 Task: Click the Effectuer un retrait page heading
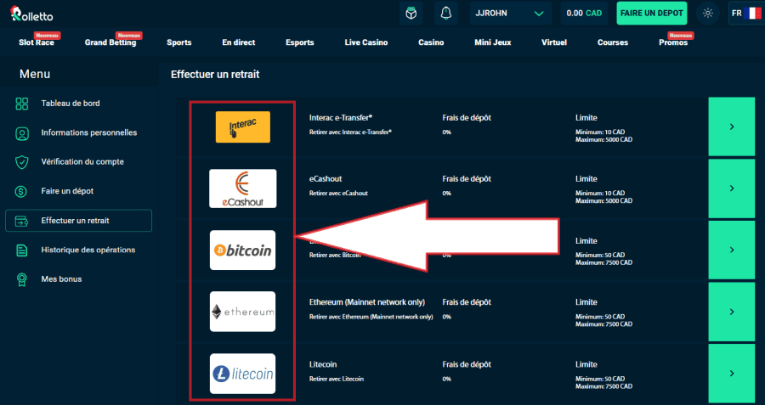[215, 75]
